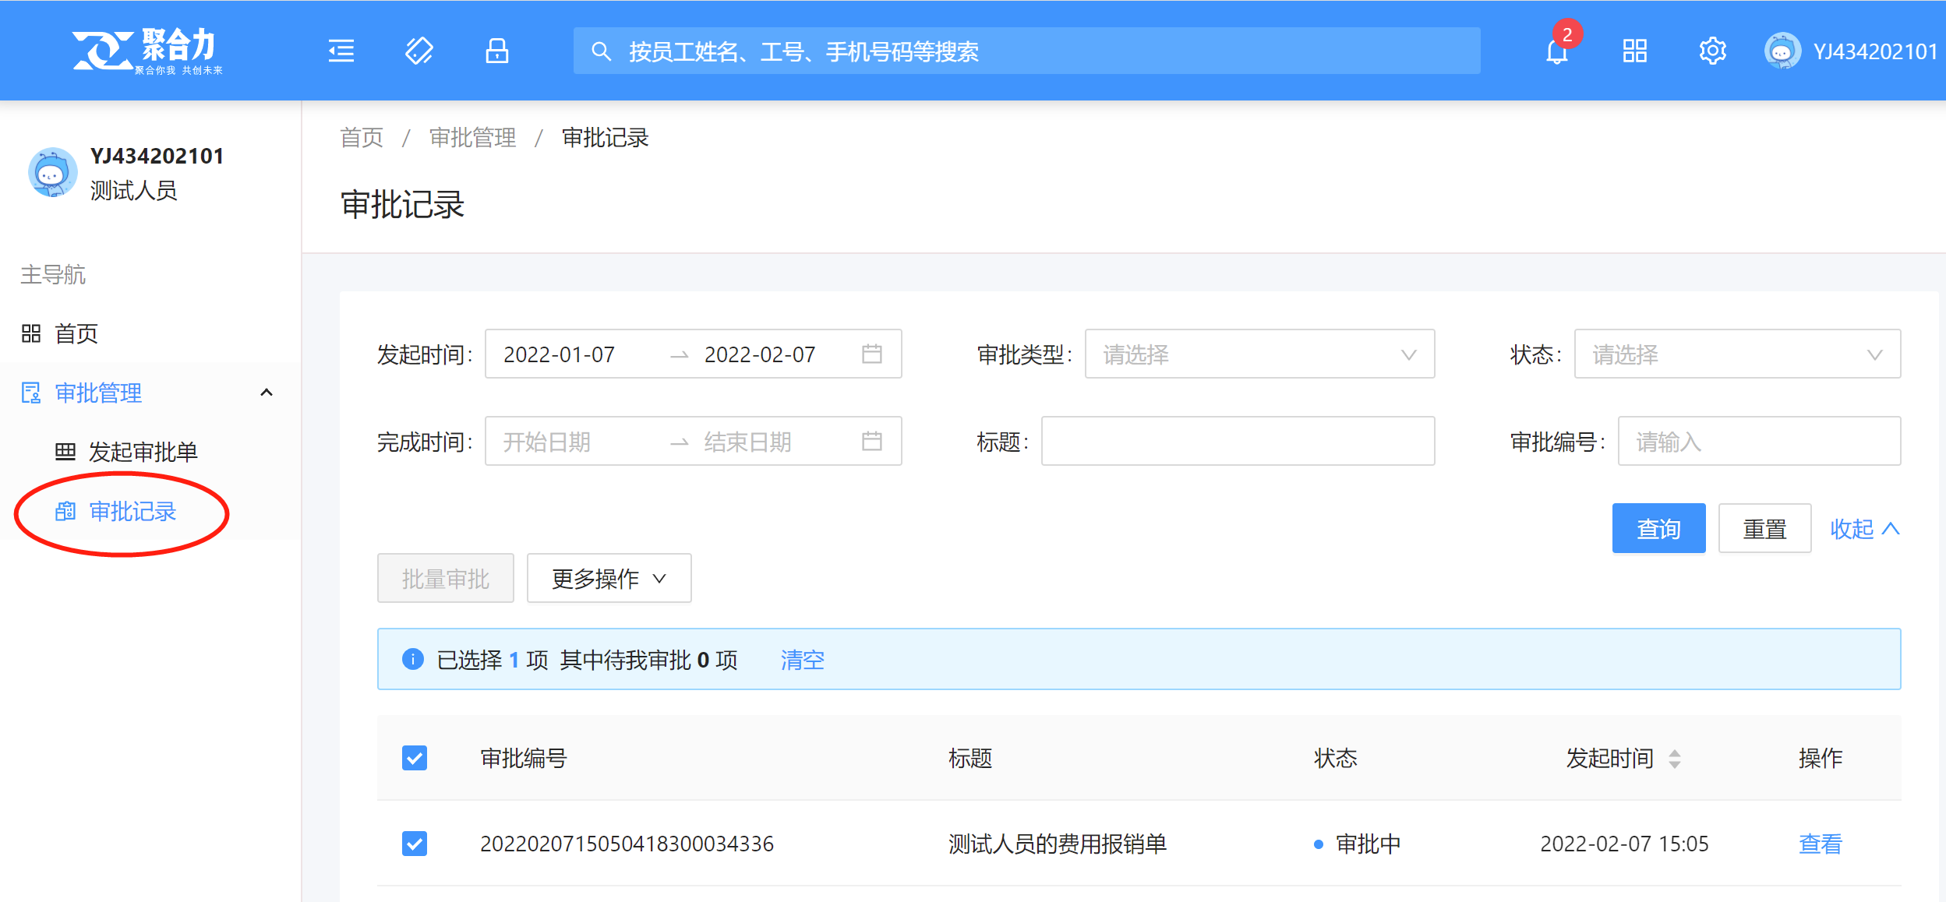
Task: Sort by 发起时间 using the sort arrows
Action: pyautogui.click(x=1675, y=758)
